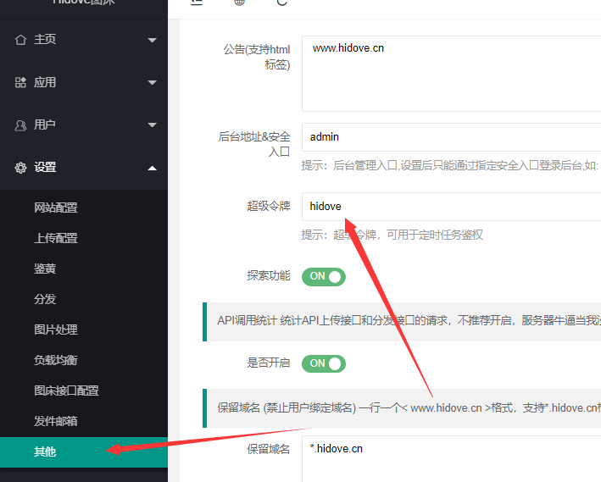The height and width of the screenshot is (482, 601).
Task: Click the 后台地址&安全入口 input field
Action: 451,137
